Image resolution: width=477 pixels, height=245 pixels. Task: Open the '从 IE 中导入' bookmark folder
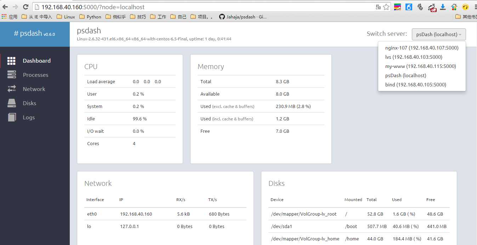[x=37, y=17]
